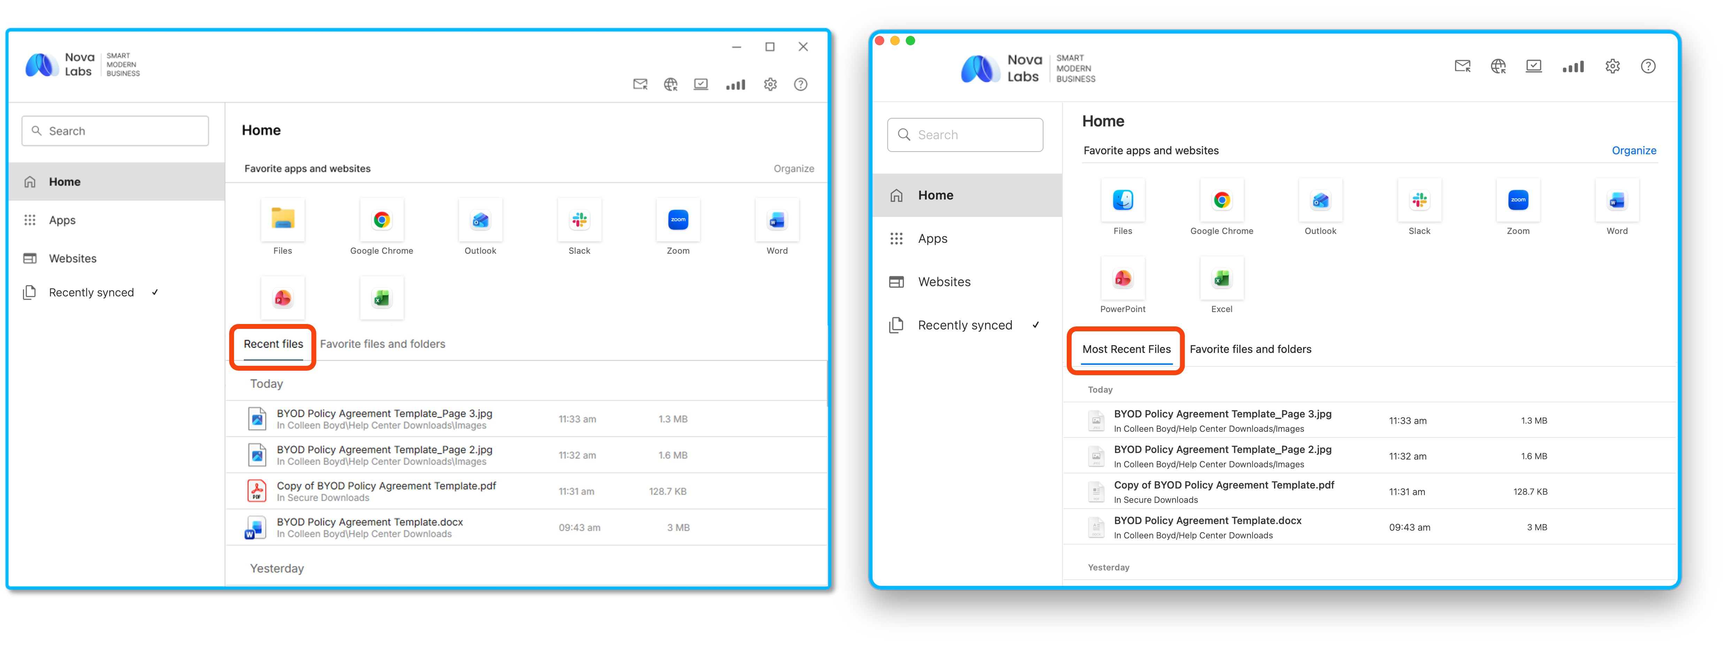Click the globe icon in the Windows window toolbar

click(x=671, y=84)
